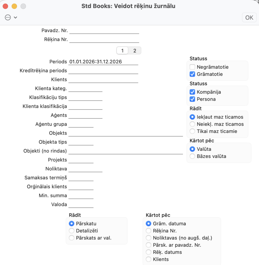Focus the Samaksas termiņš field

pyautogui.click(x=81, y=178)
